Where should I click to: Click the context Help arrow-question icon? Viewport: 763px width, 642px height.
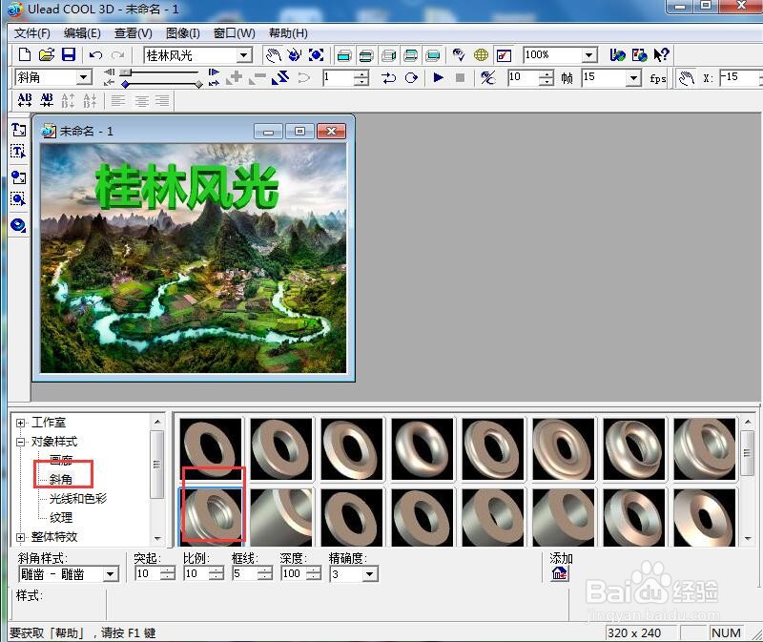[x=661, y=55]
